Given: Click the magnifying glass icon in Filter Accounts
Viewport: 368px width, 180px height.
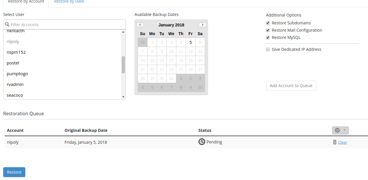Looking at the screenshot, I should point(7,24).
